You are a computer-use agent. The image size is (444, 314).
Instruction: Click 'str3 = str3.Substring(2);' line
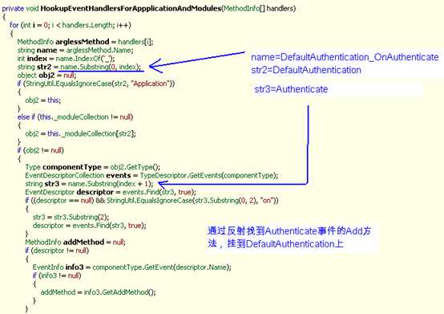71,218
